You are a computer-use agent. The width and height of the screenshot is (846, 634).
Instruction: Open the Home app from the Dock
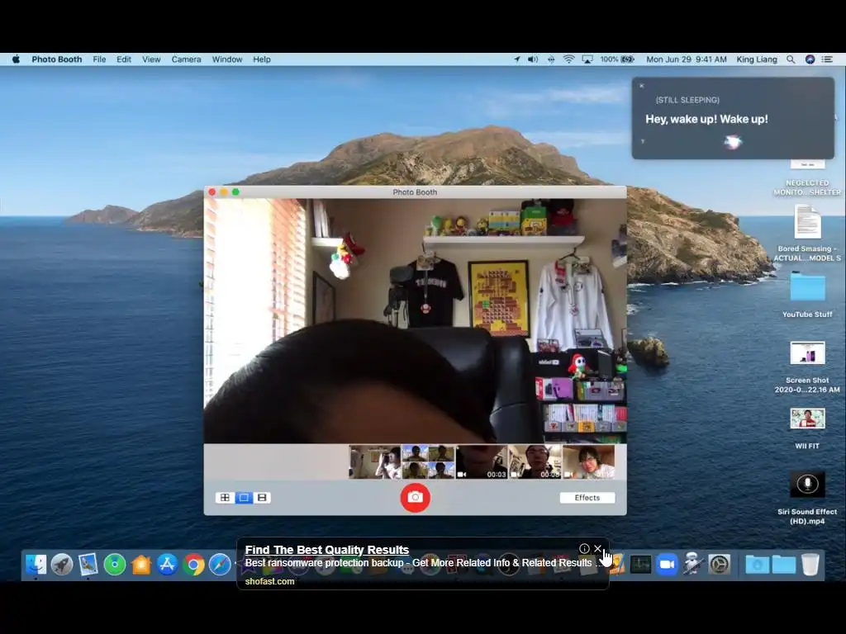(140, 565)
